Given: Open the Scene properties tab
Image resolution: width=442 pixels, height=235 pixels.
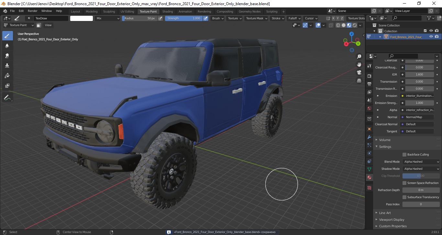Looking at the screenshot, I should (369, 100).
